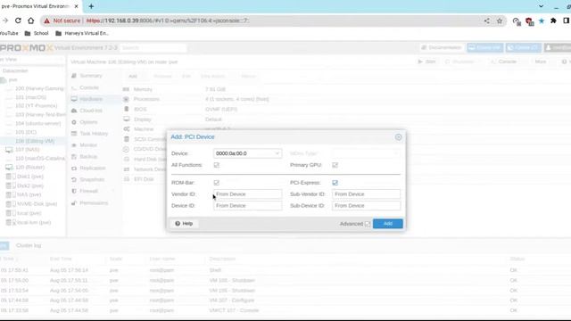Select Datacenter in resource tree
This screenshot has width=571, height=321.
(x=15, y=70)
